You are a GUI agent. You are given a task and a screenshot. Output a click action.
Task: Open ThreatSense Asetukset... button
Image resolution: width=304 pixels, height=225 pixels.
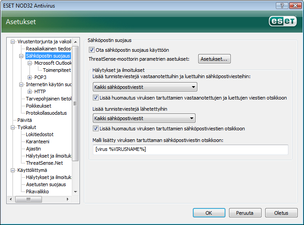coord(214,59)
